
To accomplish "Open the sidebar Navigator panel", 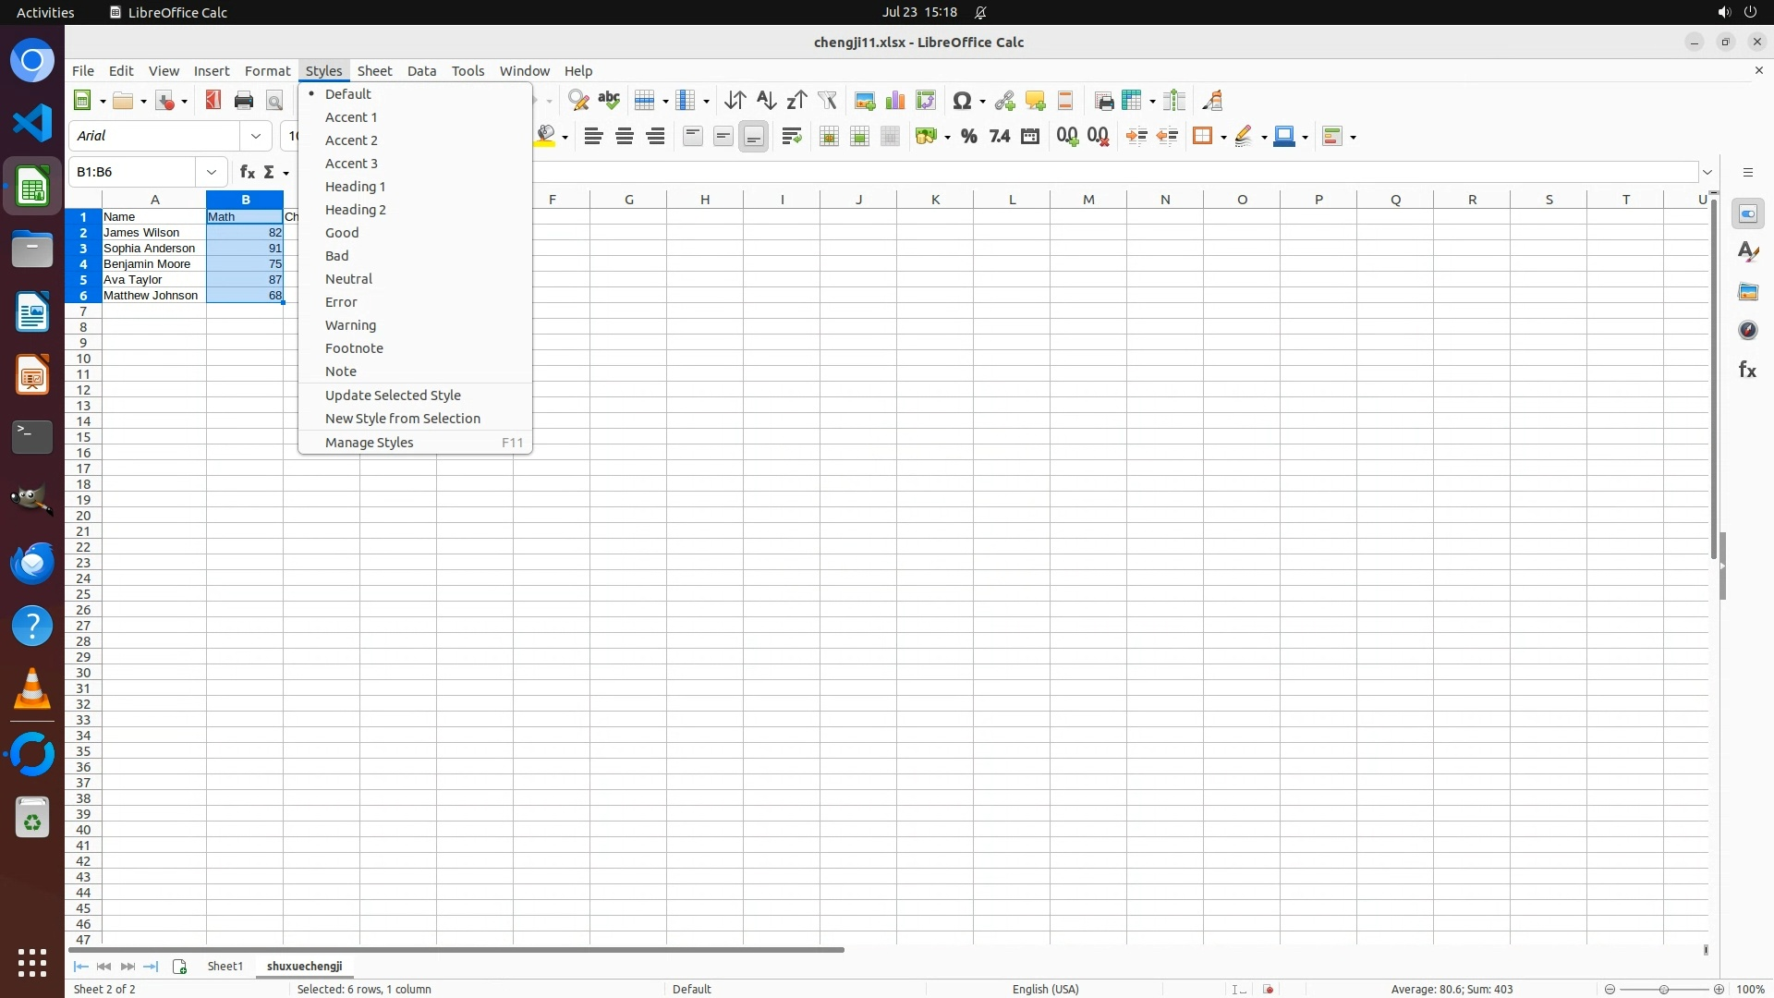I will pyautogui.click(x=1747, y=331).
